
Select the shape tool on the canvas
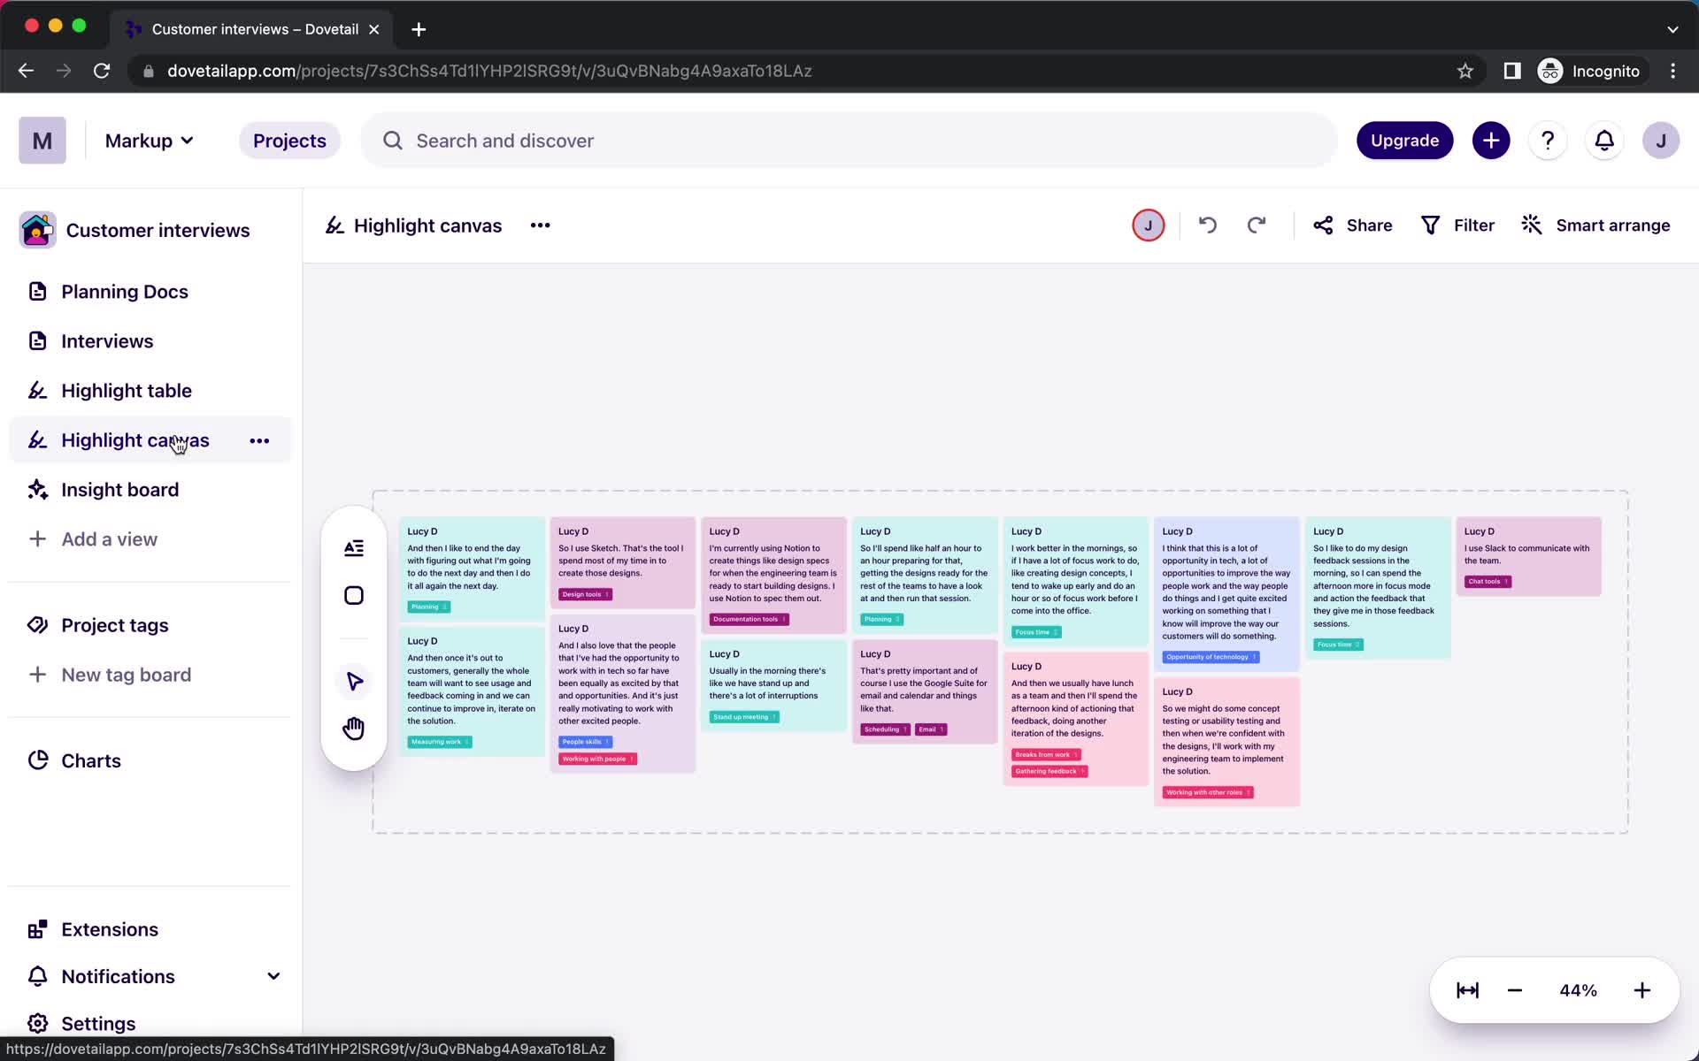[353, 594]
